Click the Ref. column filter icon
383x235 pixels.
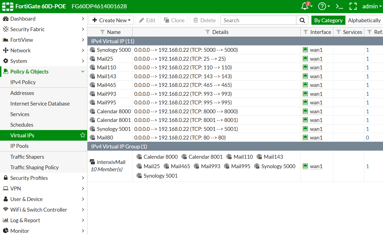(369, 32)
